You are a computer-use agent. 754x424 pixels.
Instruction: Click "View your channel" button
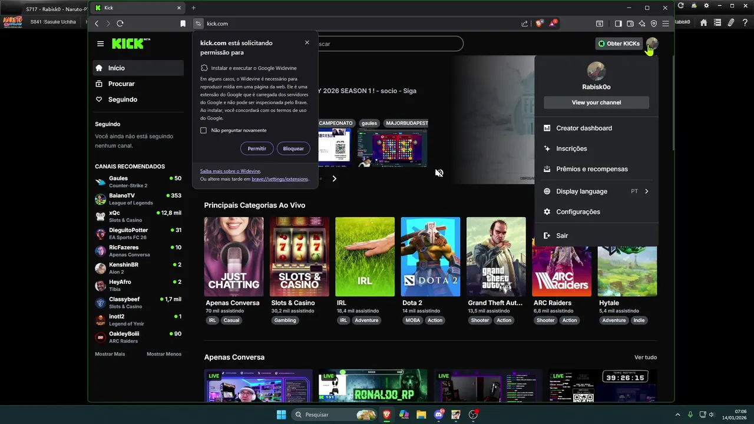click(596, 102)
